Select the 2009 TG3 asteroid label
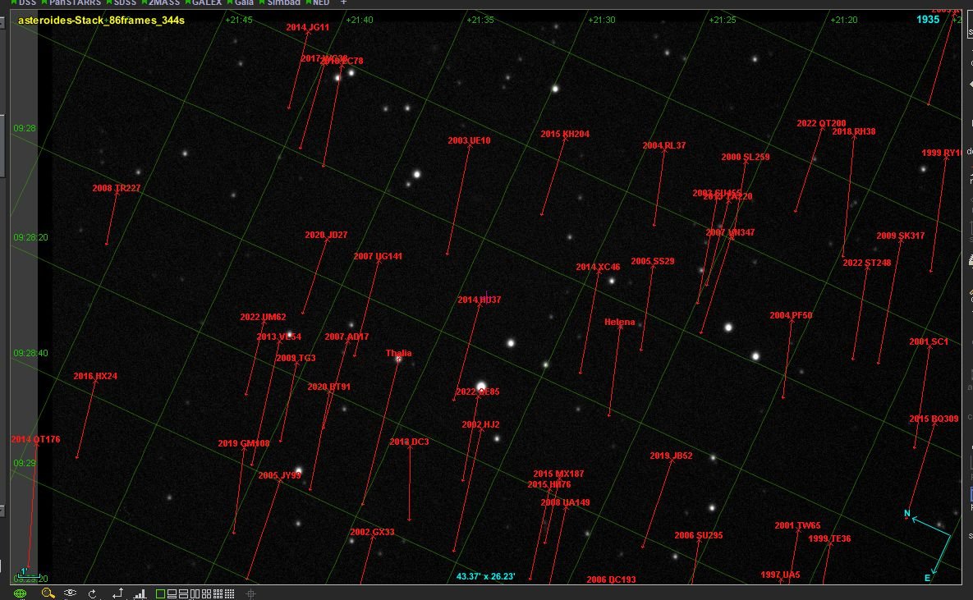The width and height of the screenshot is (973, 600). click(296, 358)
